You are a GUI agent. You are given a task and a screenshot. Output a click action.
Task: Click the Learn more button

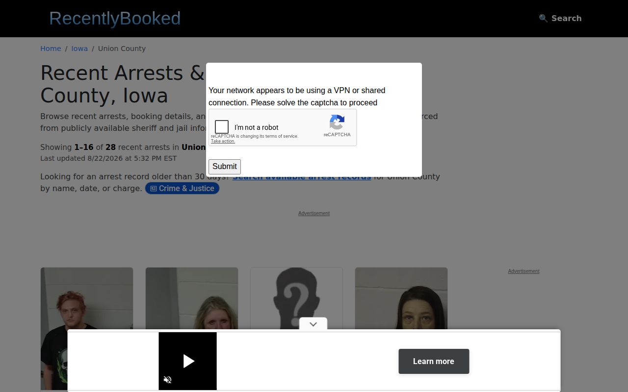click(x=434, y=361)
